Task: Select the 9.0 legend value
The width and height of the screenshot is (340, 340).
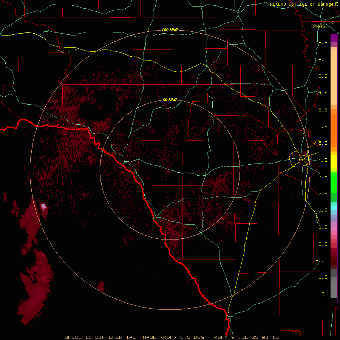Action: (x=323, y=59)
